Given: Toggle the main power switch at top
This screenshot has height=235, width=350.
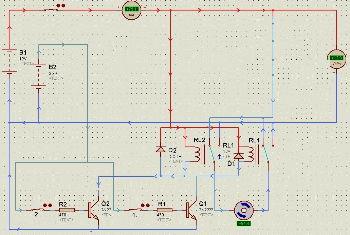Looking at the screenshot, I should point(51,9).
